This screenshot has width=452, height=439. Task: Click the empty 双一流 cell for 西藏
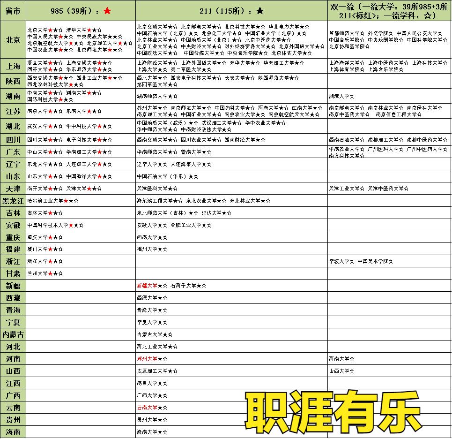389,297
